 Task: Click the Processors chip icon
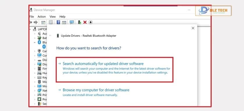click(40, 99)
